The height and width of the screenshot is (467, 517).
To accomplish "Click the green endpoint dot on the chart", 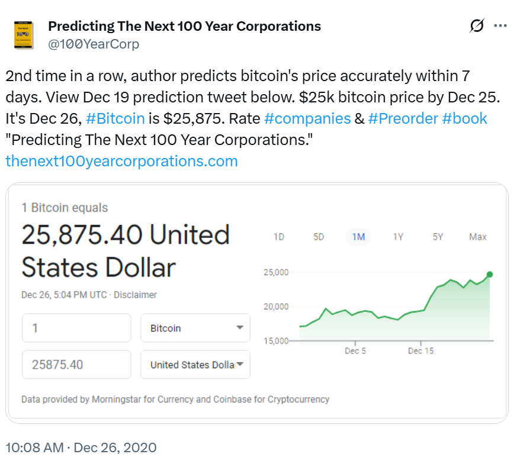I will tap(489, 275).
